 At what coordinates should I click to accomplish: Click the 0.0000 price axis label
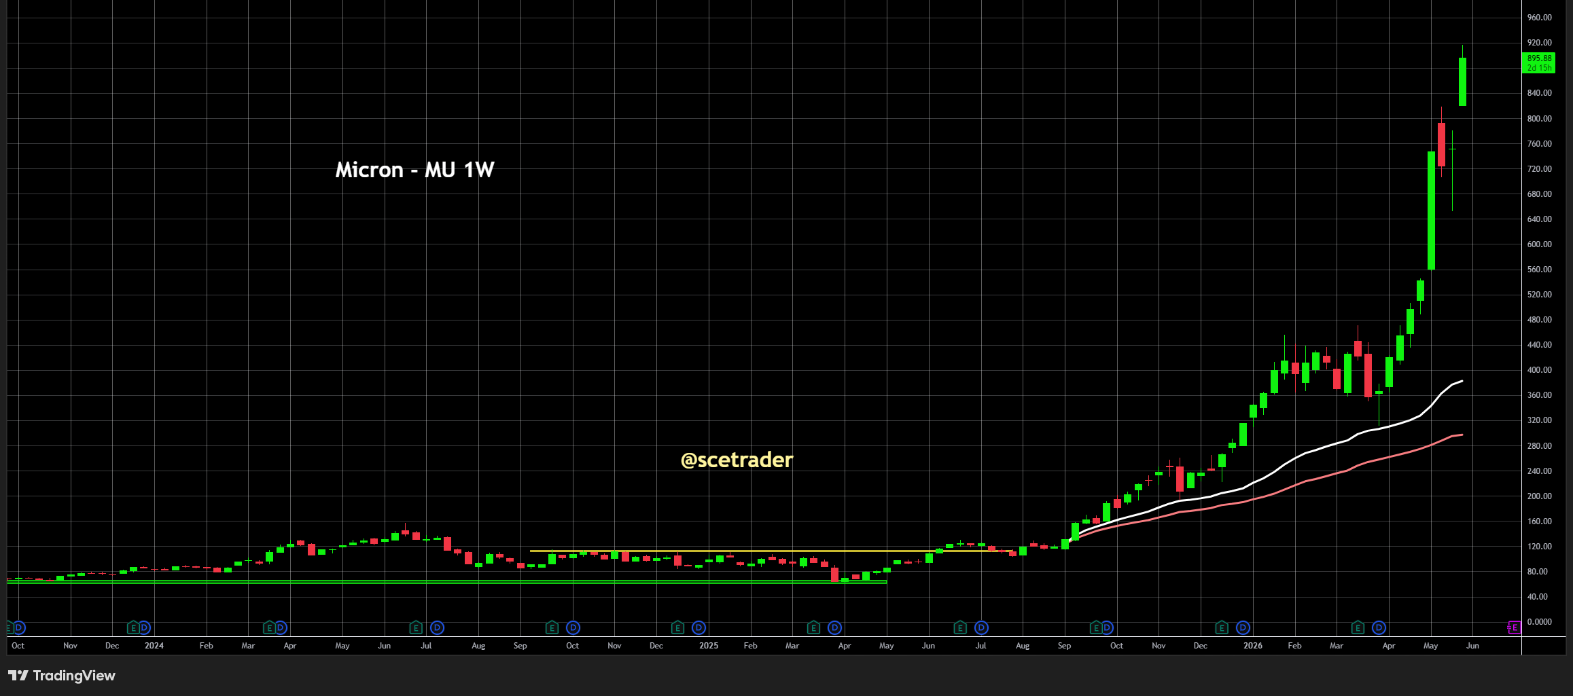click(1539, 622)
